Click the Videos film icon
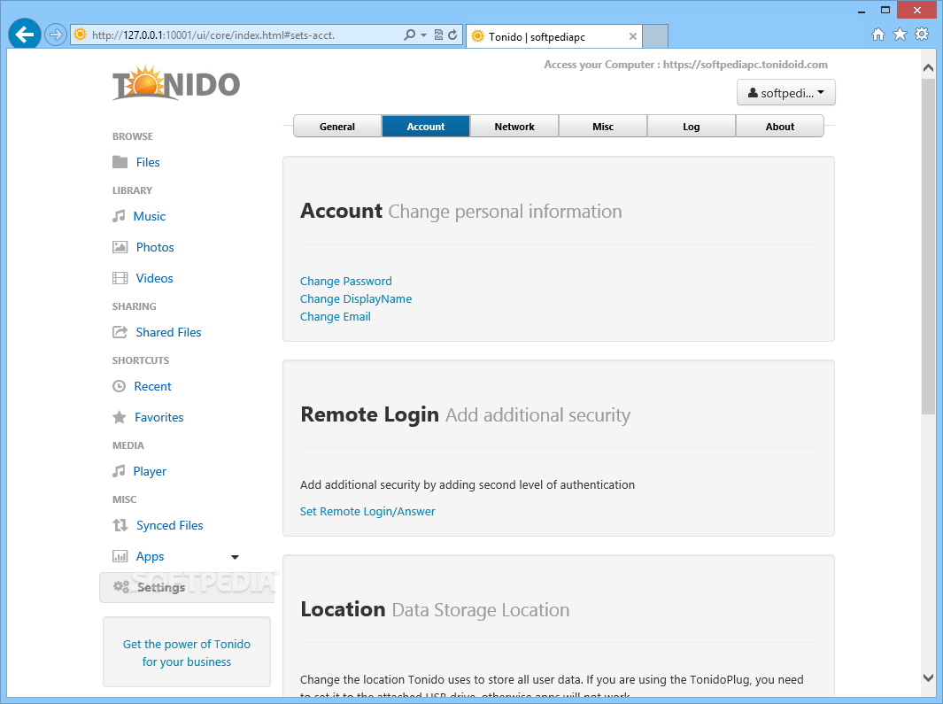The image size is (943, 704). [120, 278]
